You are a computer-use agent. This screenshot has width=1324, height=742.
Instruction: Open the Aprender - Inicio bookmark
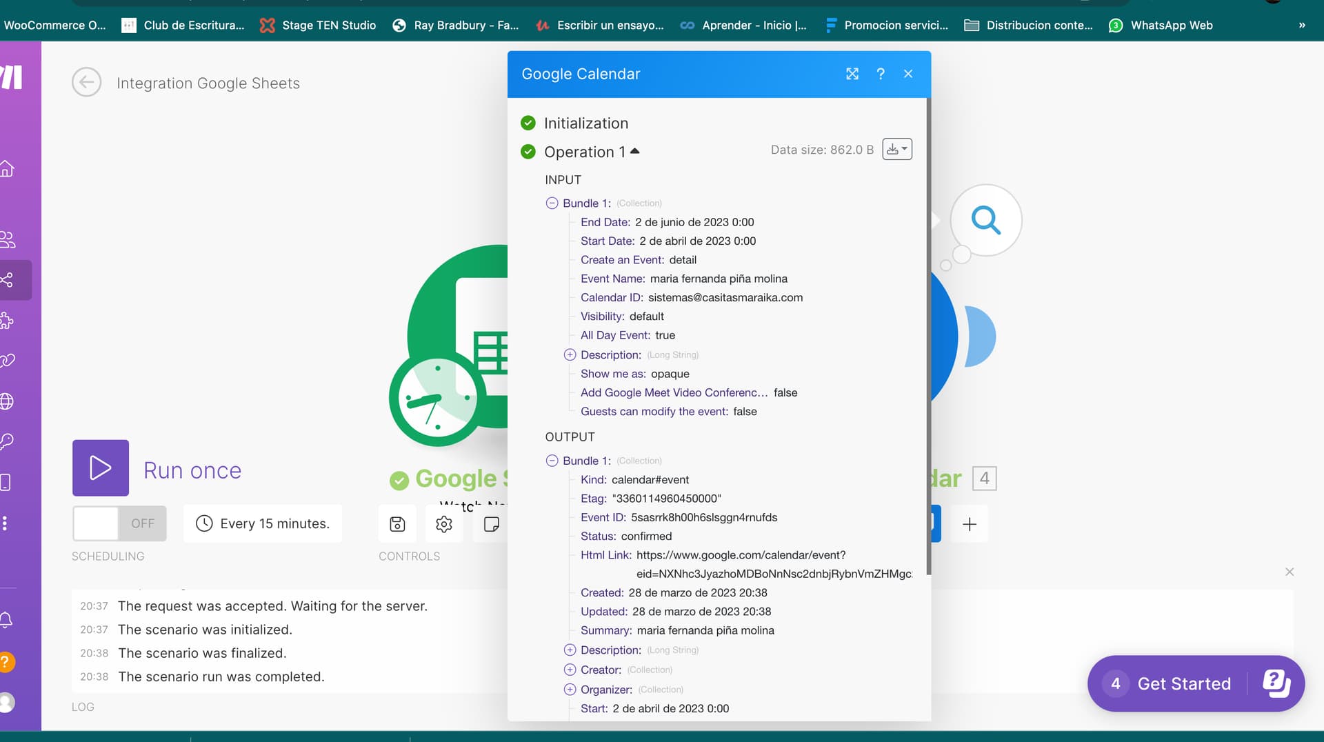tap(743, 25)
